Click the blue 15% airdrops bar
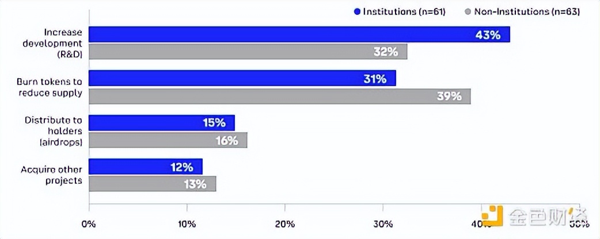Viewport: 600px width, 239px height. pos(162,123)
